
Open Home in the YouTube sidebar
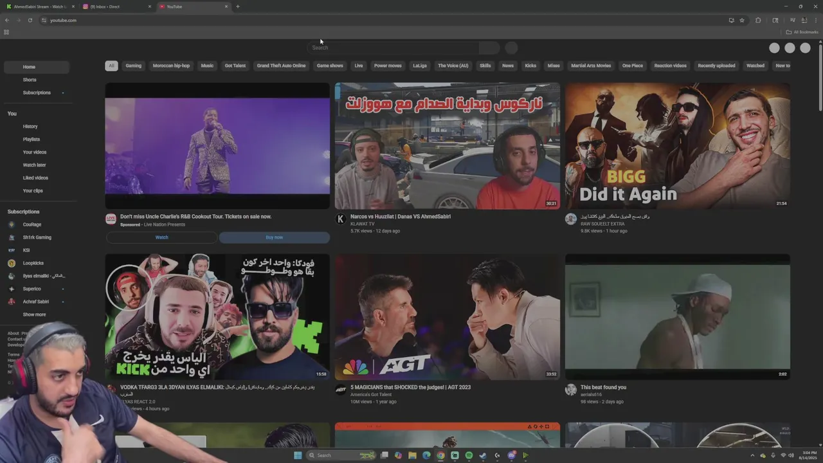(36, 67)
